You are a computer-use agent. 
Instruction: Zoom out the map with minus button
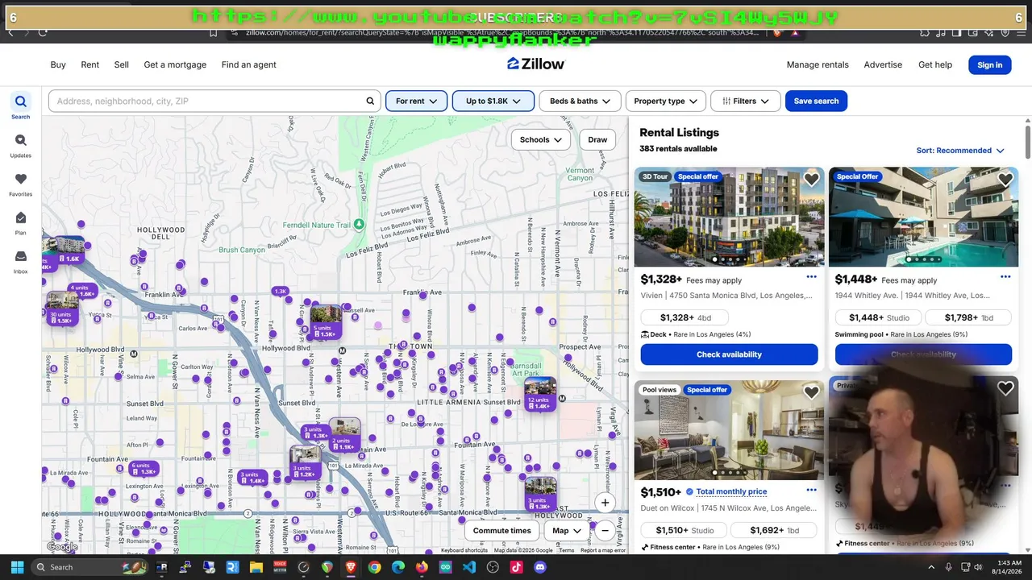tap(605, 530)
